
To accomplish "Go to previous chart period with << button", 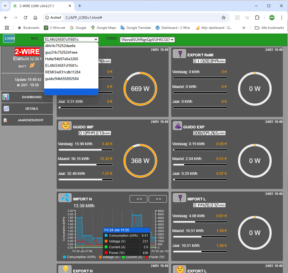I will pos(138,199).
